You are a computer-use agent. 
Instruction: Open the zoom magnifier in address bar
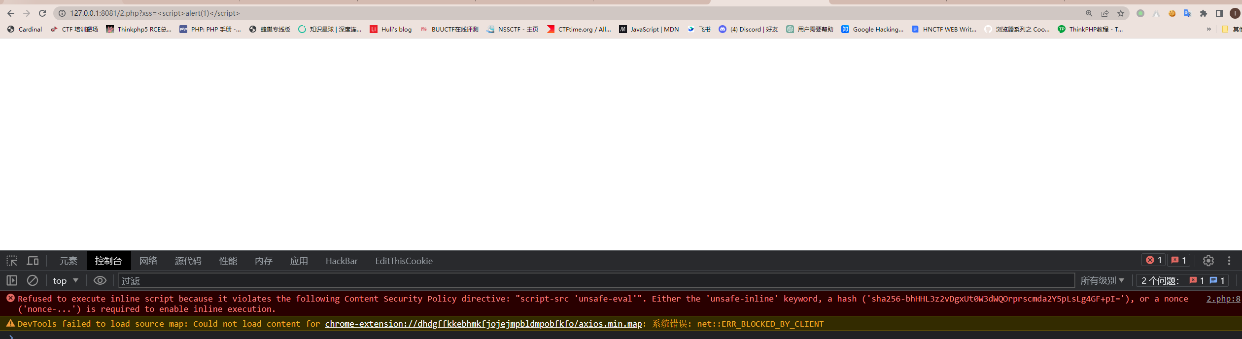click(1089, 13)
